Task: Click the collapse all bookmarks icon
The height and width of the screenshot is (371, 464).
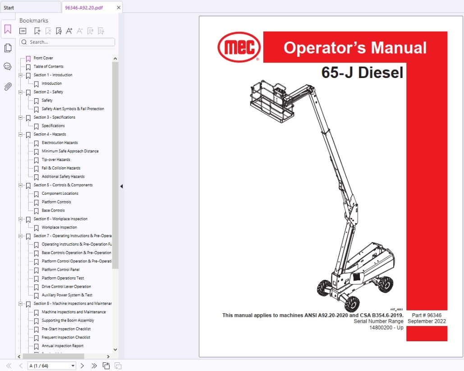Action: (101, 31)
